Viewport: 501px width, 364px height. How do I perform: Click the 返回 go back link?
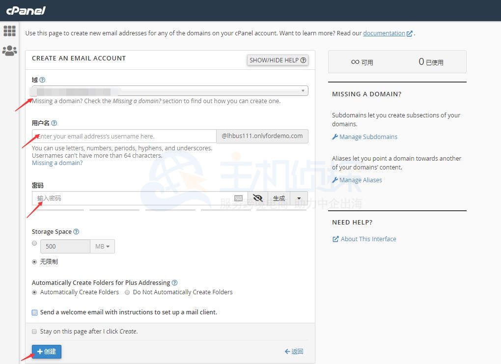(294, 352)
